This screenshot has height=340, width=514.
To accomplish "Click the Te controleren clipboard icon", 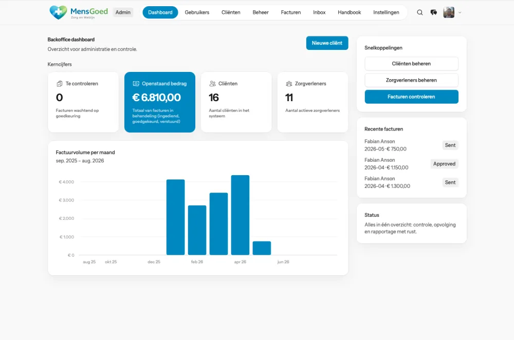I will (59, 84).
